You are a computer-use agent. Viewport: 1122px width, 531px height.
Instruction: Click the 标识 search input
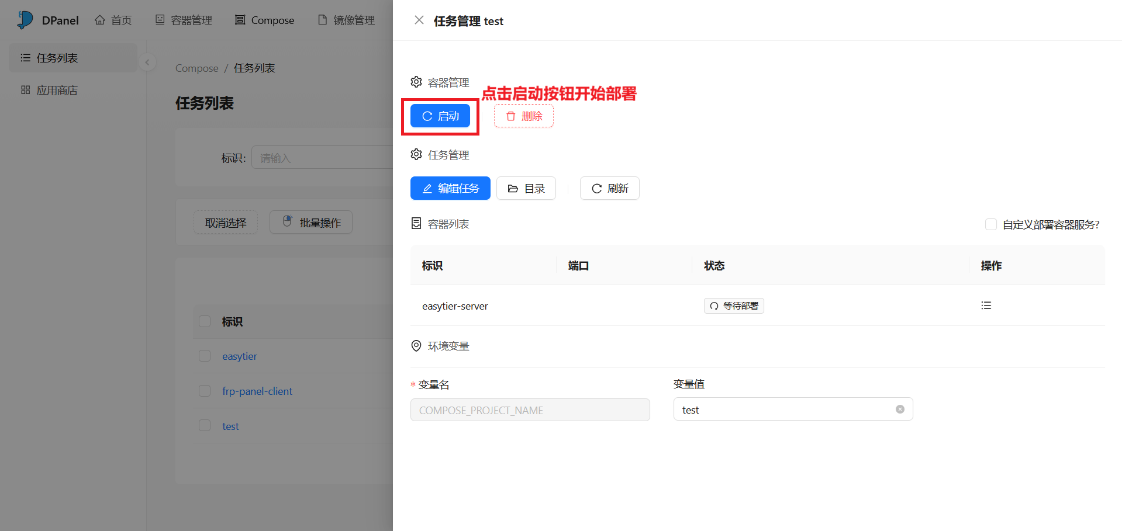pyautogui.click(x=322, y=158)
